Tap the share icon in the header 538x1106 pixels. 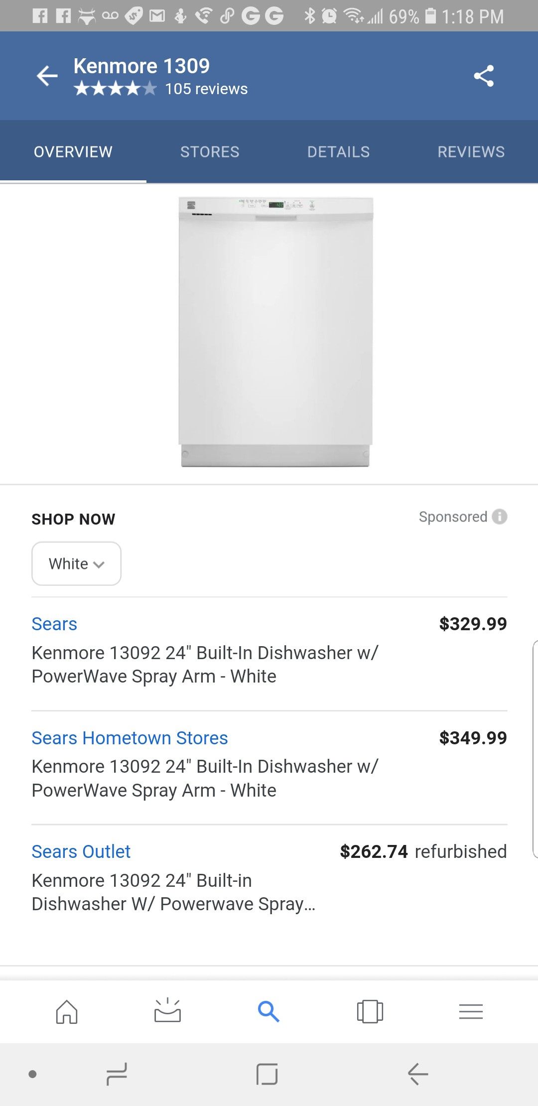coord(484,76)
